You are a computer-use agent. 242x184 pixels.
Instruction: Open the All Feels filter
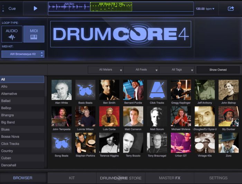(141, 70)
